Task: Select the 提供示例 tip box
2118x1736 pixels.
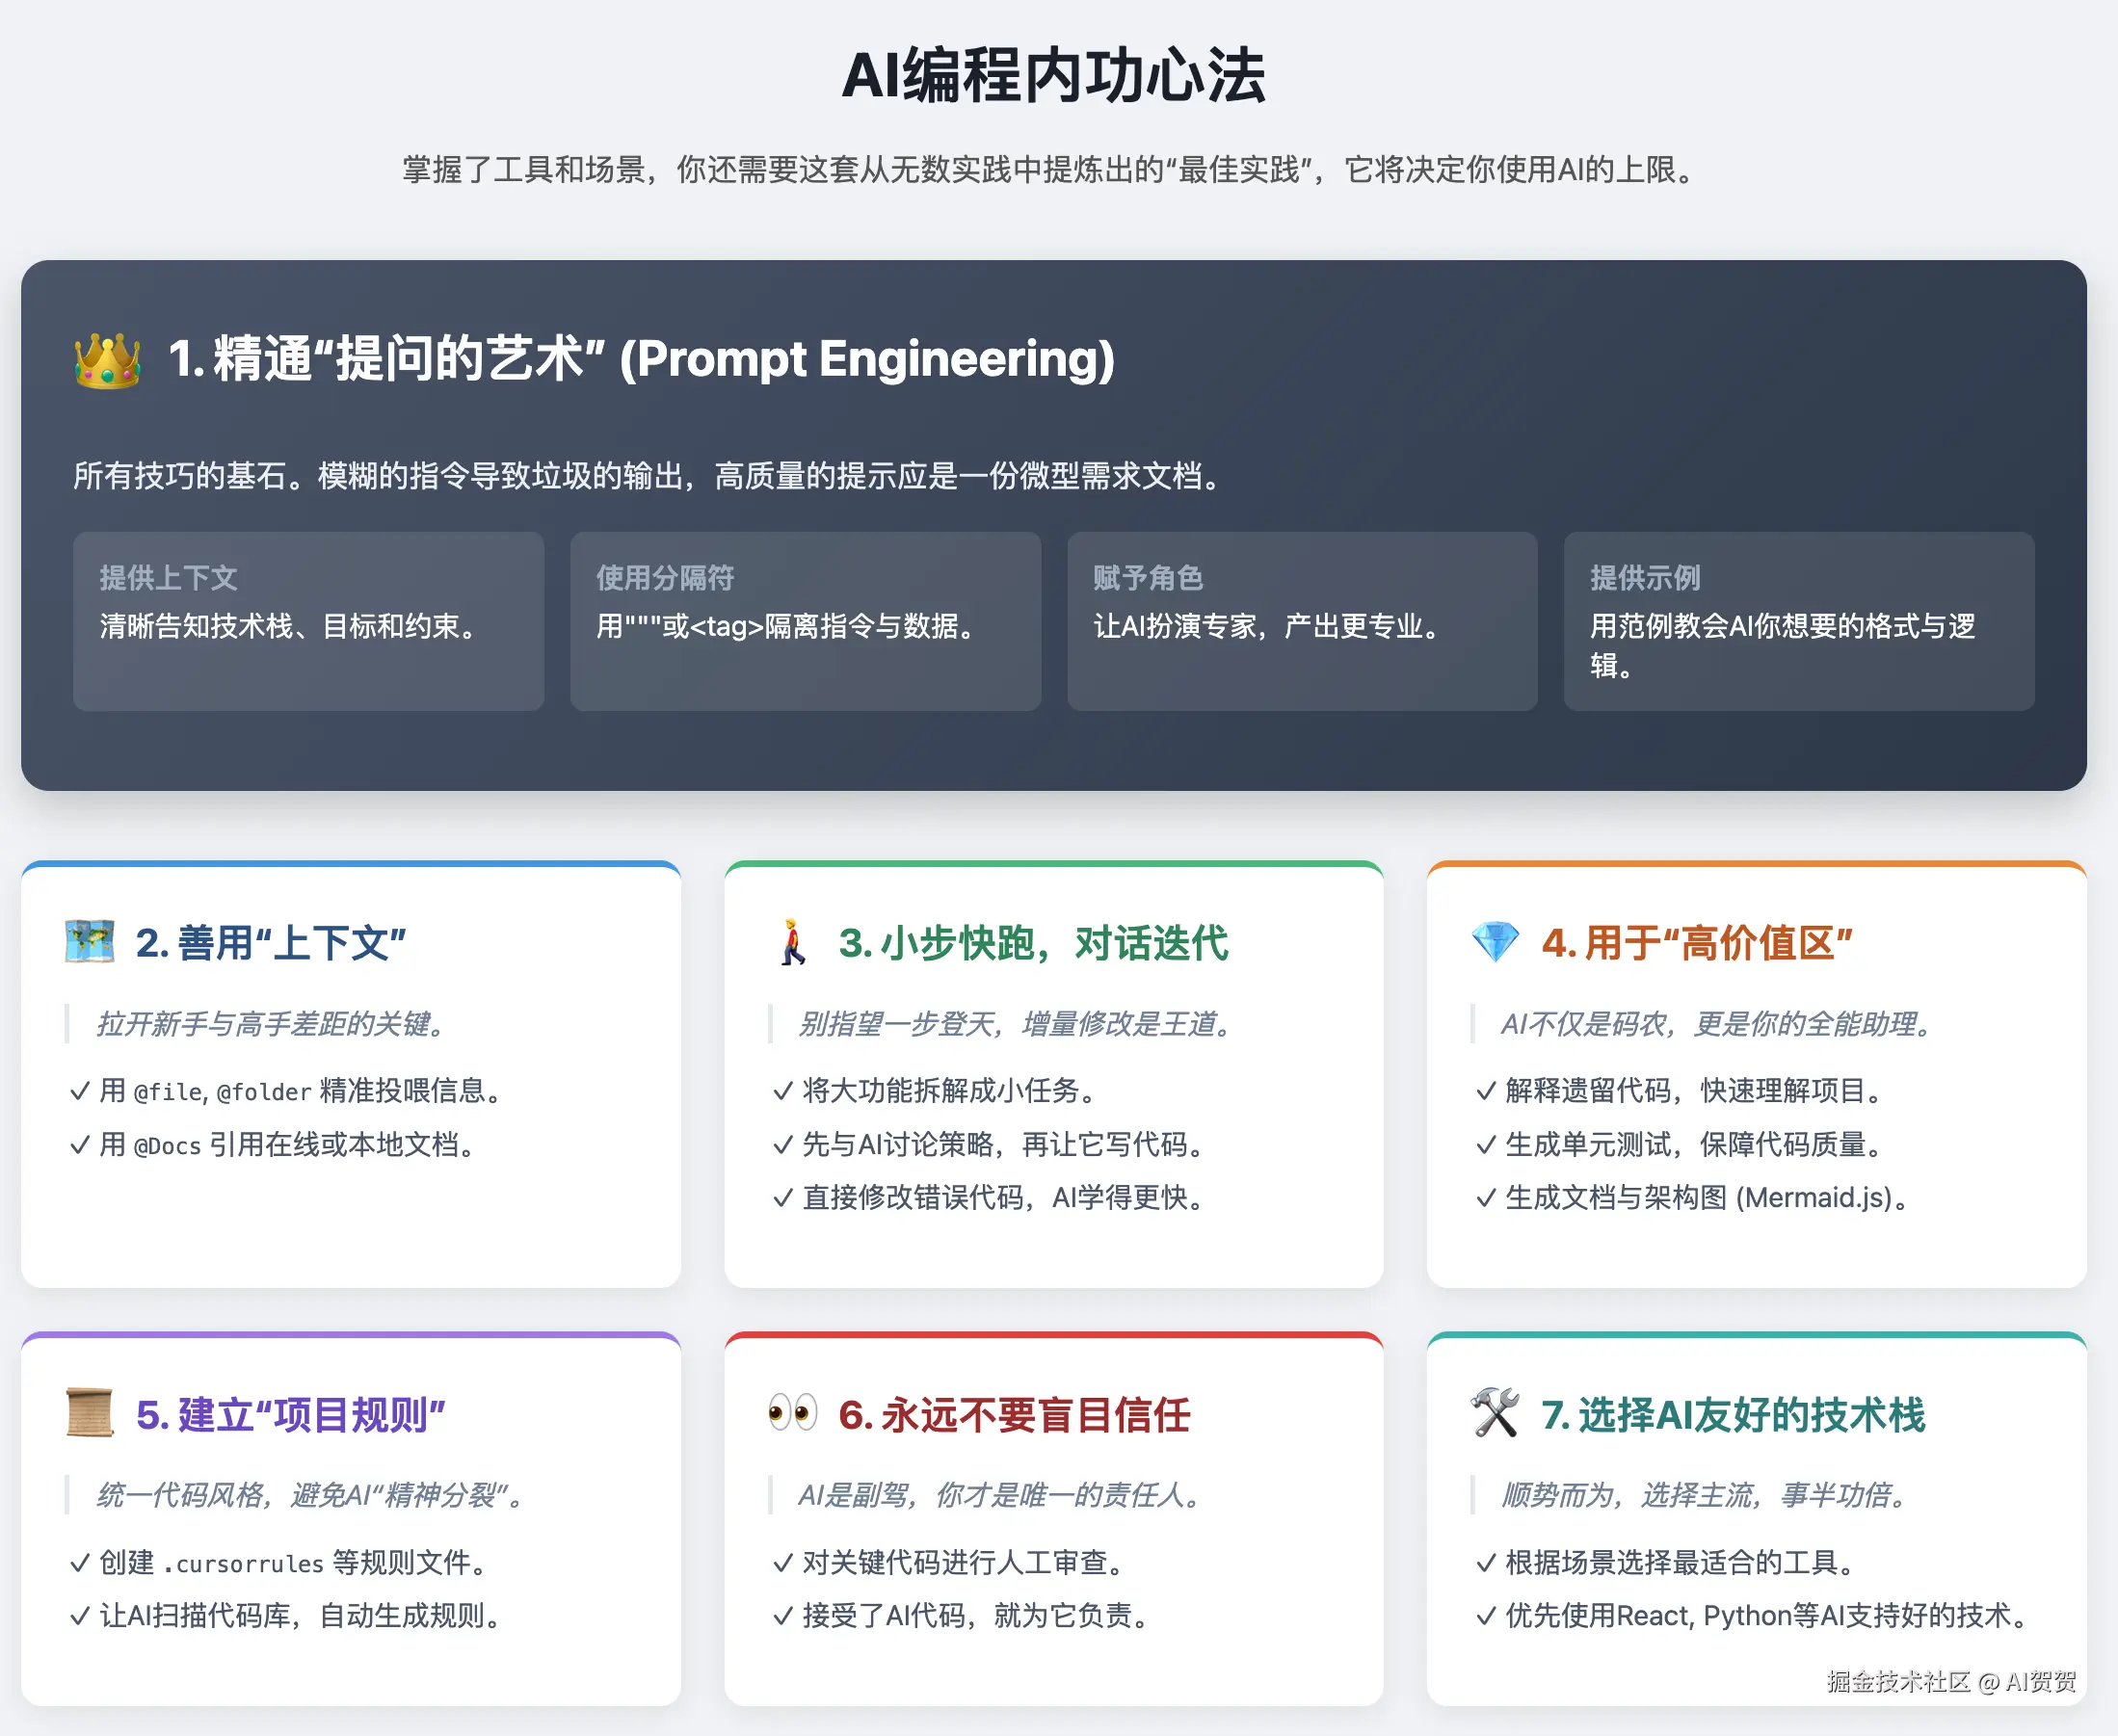Action: click(x=1798, y=621)
